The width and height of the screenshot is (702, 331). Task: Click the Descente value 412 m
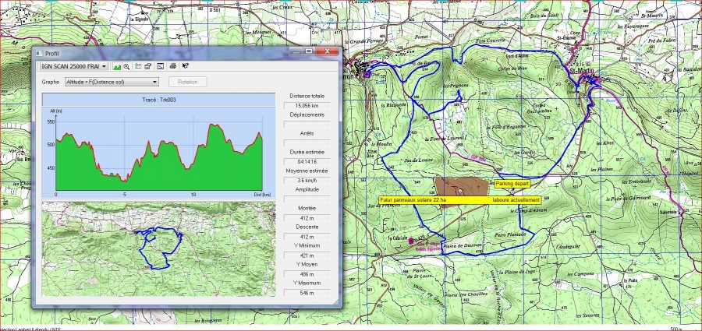(307, 237)
